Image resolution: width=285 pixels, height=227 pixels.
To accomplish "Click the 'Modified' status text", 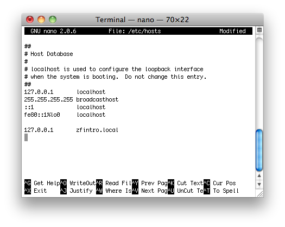I will pyautogui.click(x=232, y=31).
